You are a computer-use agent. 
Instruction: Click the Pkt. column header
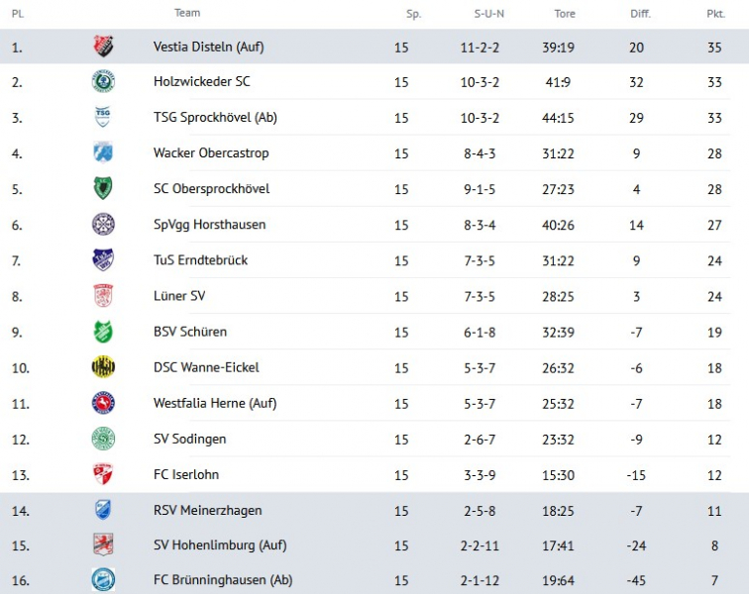coord(714,14)
